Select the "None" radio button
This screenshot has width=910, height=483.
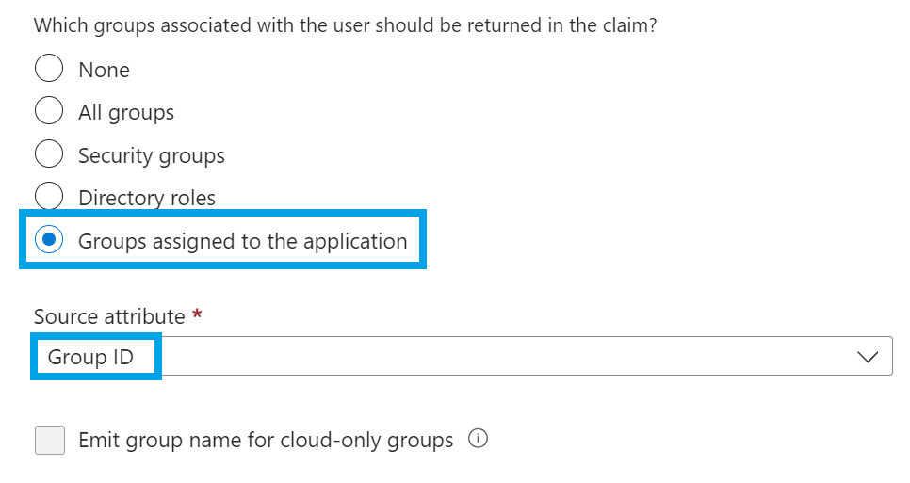point(49,70)
